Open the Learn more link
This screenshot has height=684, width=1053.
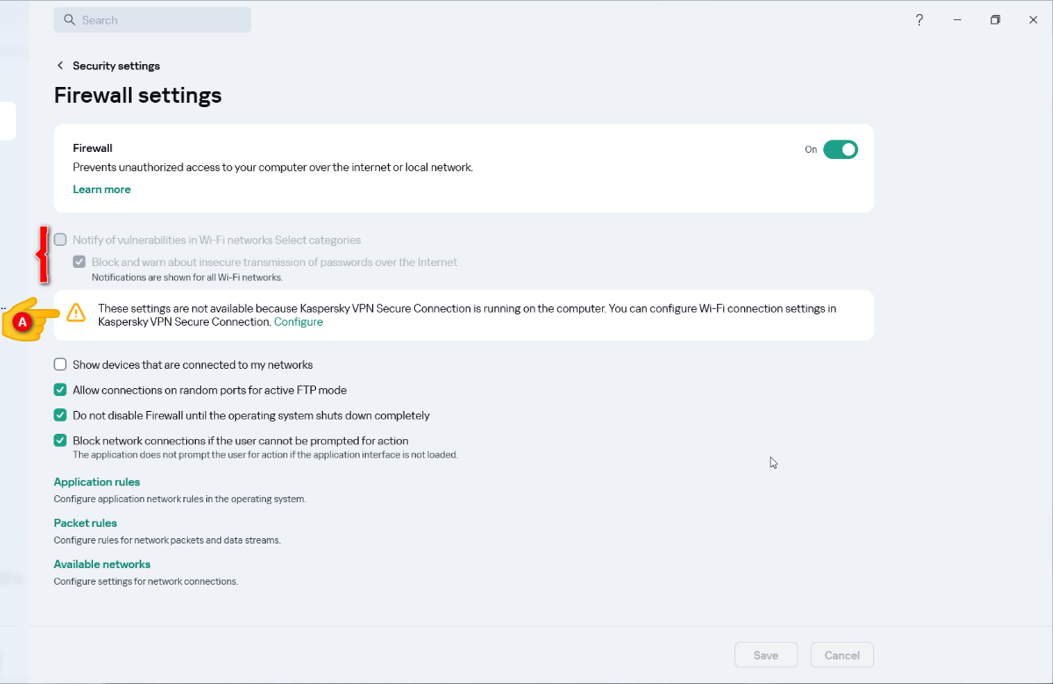[102, 190]
